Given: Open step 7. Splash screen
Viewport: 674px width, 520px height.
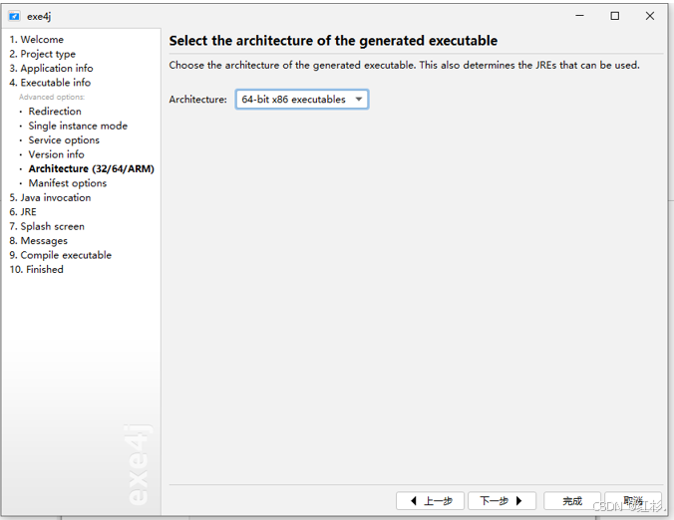Looking at the screenshot, I should pyautogui.click(x=47, y=226).
